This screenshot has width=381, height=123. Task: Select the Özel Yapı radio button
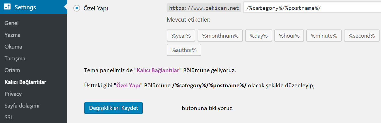coord(76,8)
